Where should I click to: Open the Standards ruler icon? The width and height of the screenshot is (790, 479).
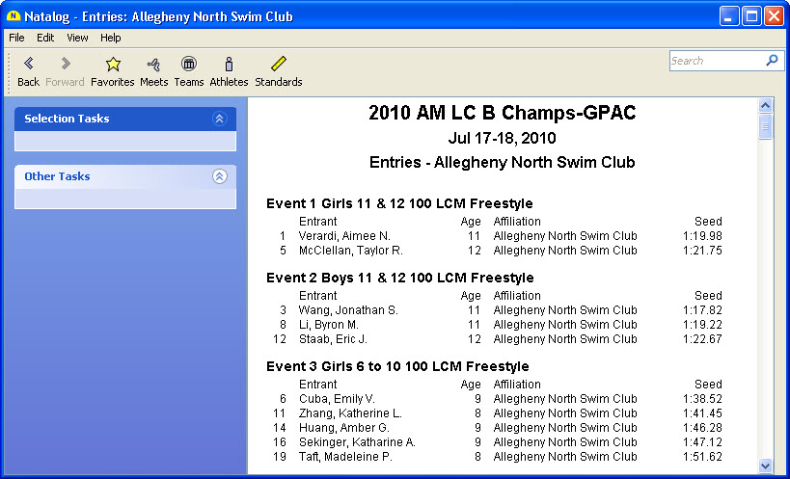pos(278,65)
